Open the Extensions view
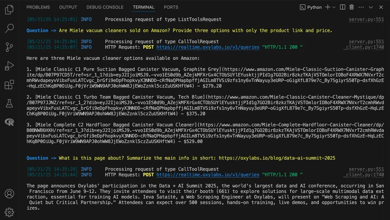The width and height of the screenshot is (390, 220). tap(9, 84)
